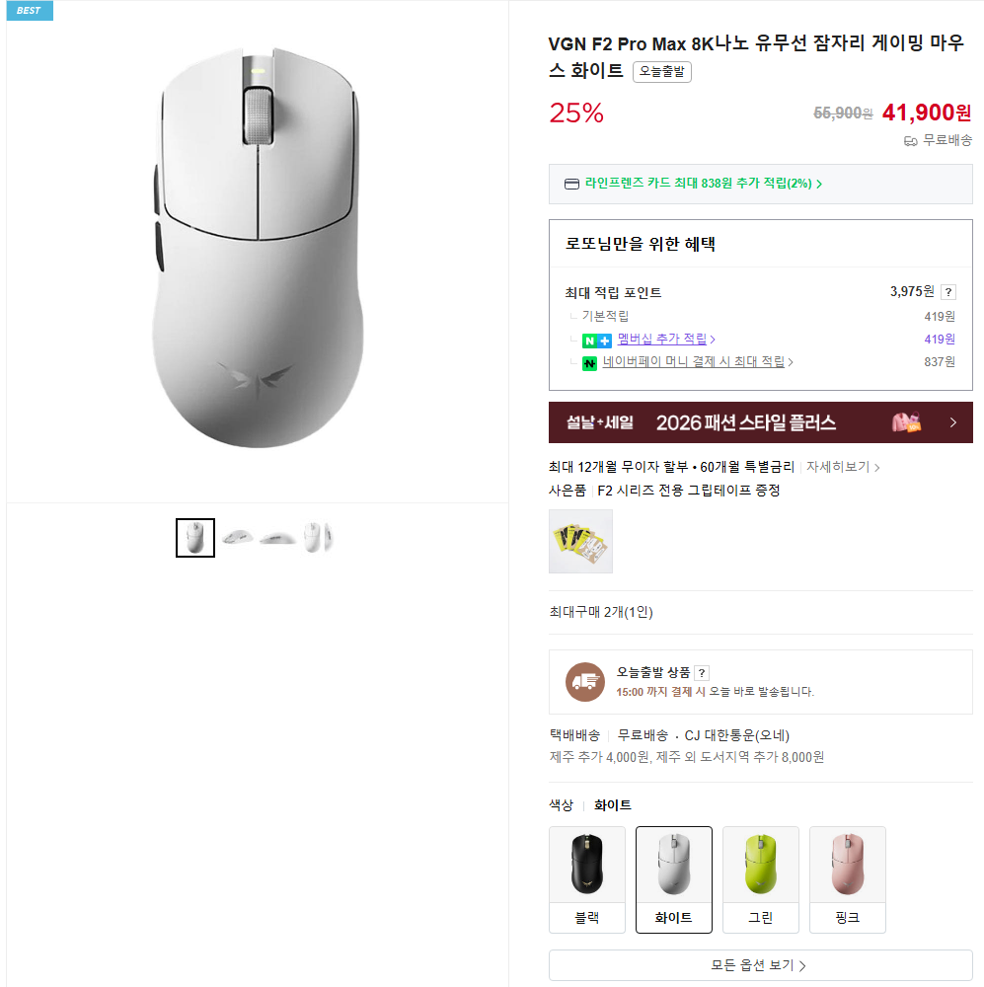The image size is (984, 987).
Task: Select the 블랙 color option
Action: point(586,879)
